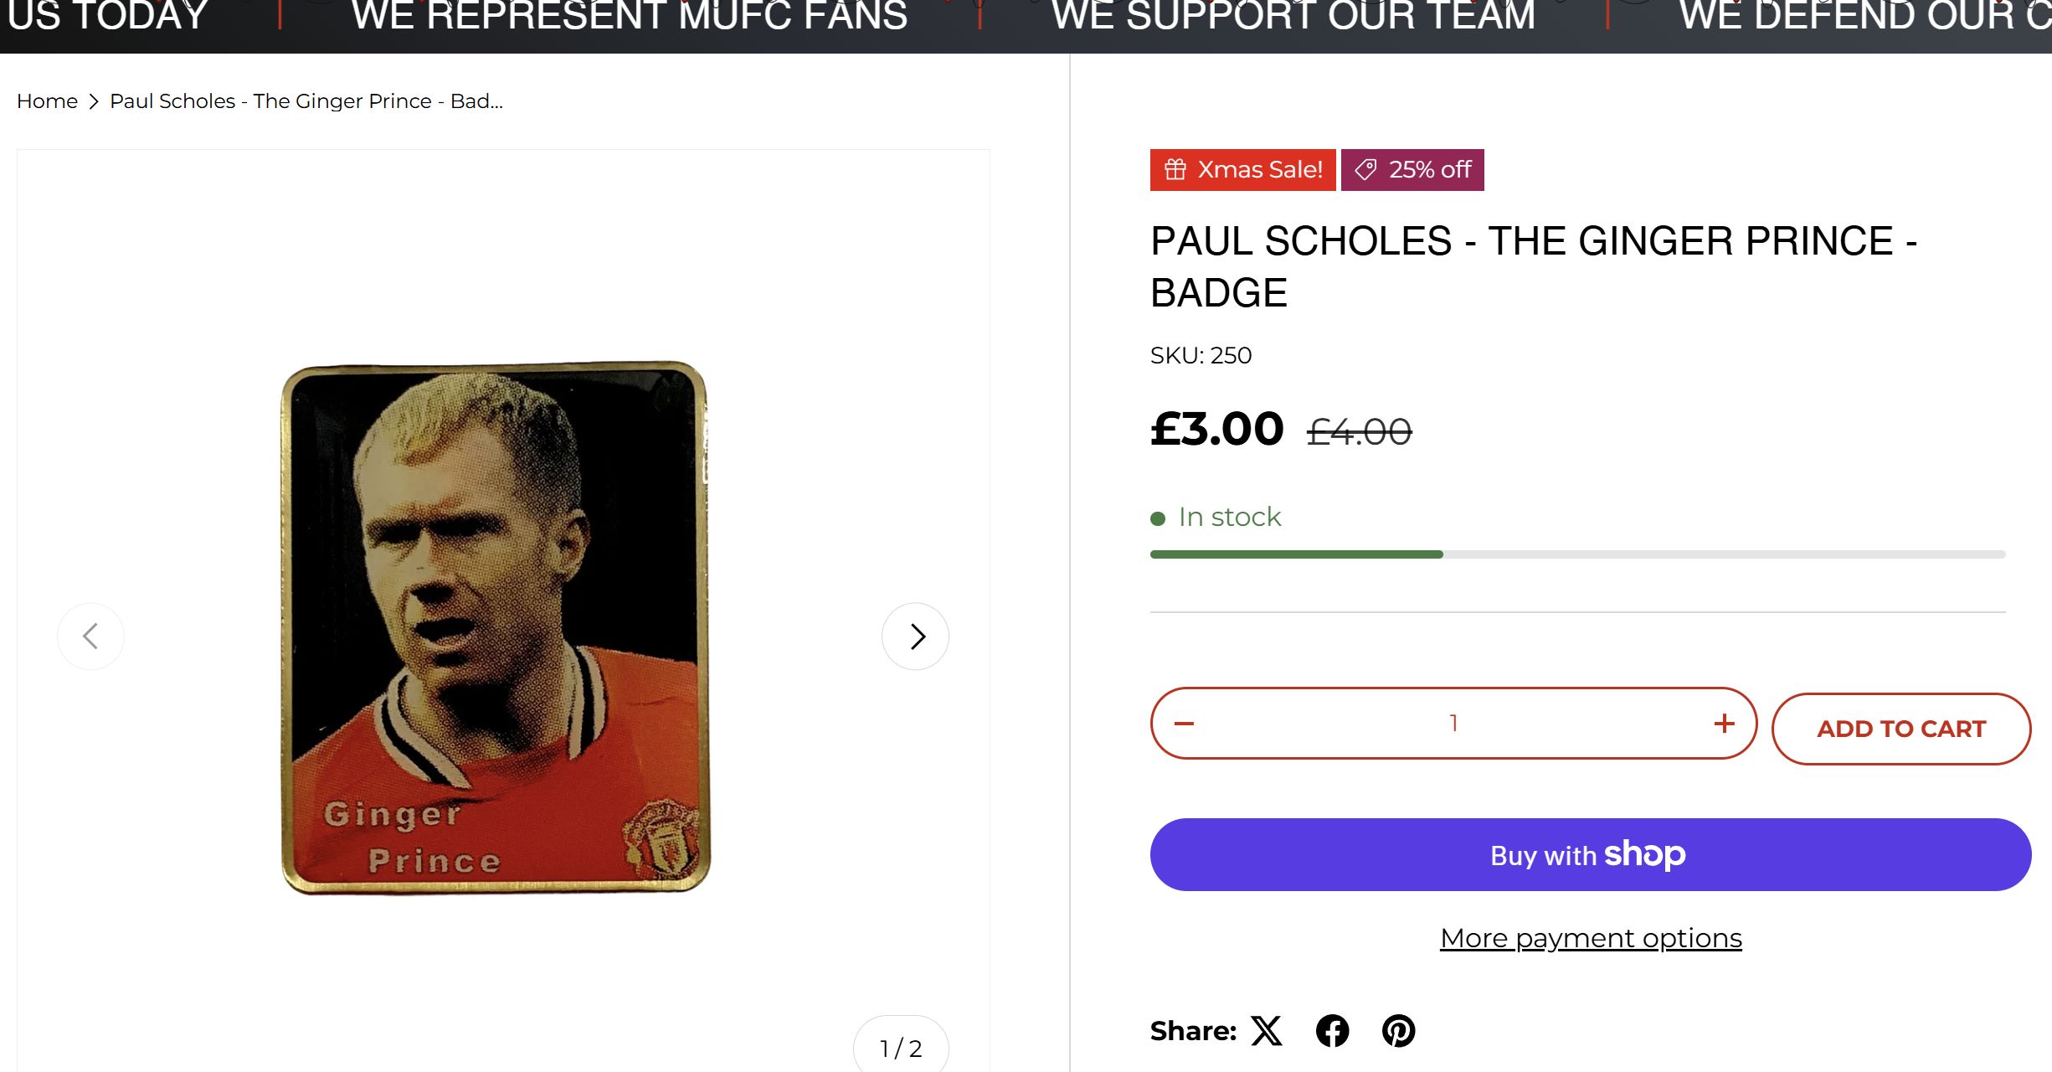Click the Xmas Sale gift icon
This screenshot has height=1072, width=2052.
[1175, 170]
